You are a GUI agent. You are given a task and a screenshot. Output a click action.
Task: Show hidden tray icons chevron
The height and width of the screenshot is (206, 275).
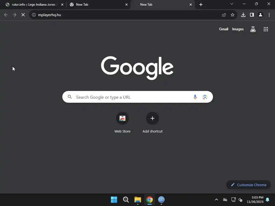tap(216, 200)
